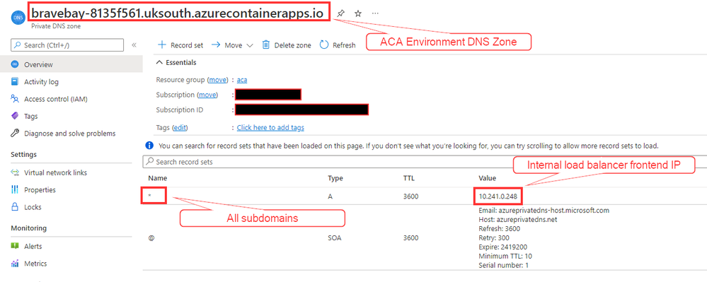Sort by the TTL column header
Image resolution: width=707 pixels, height=282 pixels.
(408, 178)
